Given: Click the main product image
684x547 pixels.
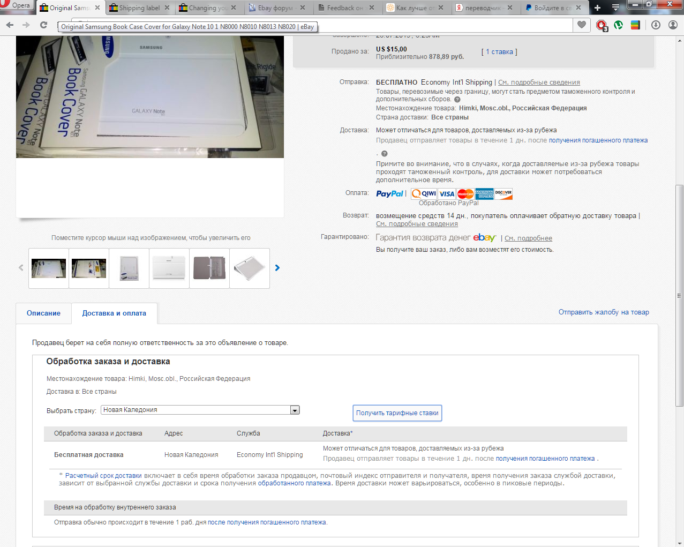Looking at the screenshot, I should click(x=150, y=96).
